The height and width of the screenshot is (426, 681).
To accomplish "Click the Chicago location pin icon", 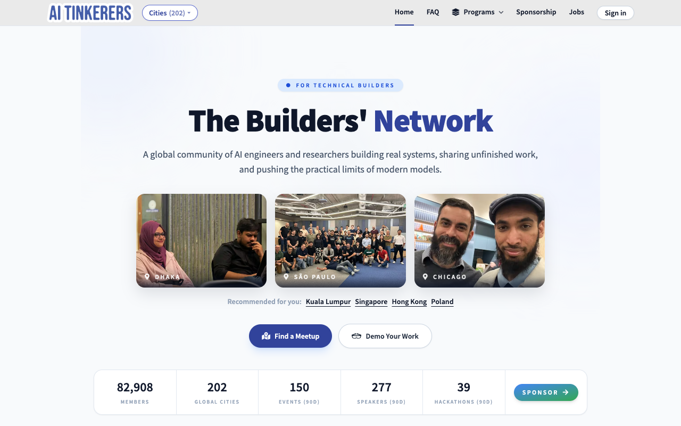I will [425, 277].
